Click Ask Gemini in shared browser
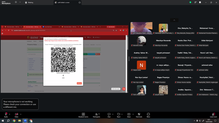219x123 pixels. pos(111,27)
